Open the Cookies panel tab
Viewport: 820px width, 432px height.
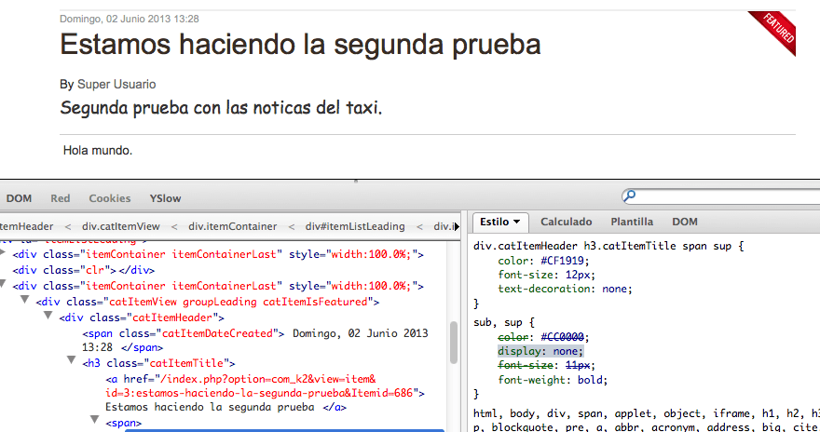click(110, 198)
